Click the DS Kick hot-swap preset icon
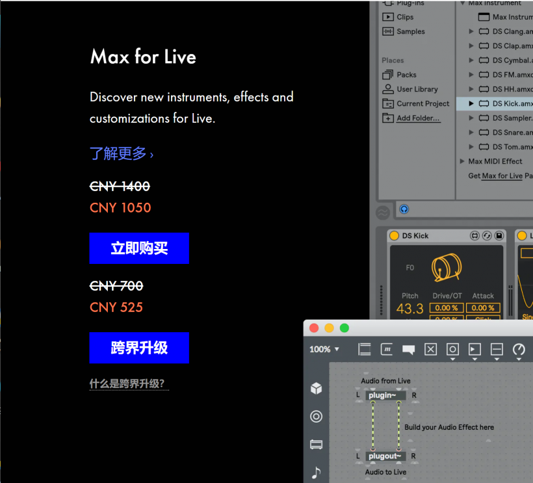Image resolution: width=533 pixels, height=483 pixels. (487, 235)
